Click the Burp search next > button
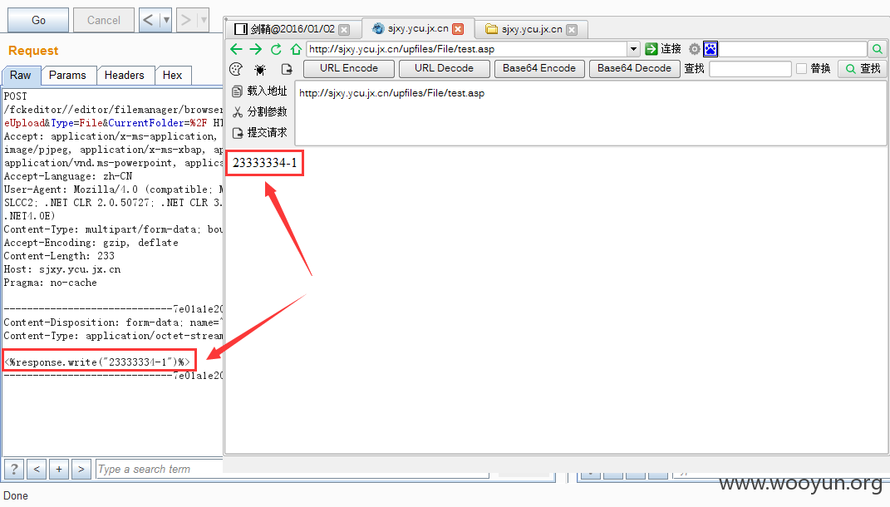This screenshot has width=890, height=507. pyautogui.click(x=81, y=470)
